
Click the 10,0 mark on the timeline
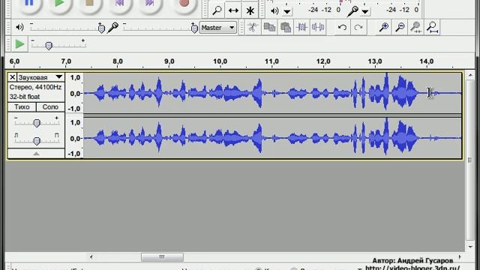click(220, 61)
